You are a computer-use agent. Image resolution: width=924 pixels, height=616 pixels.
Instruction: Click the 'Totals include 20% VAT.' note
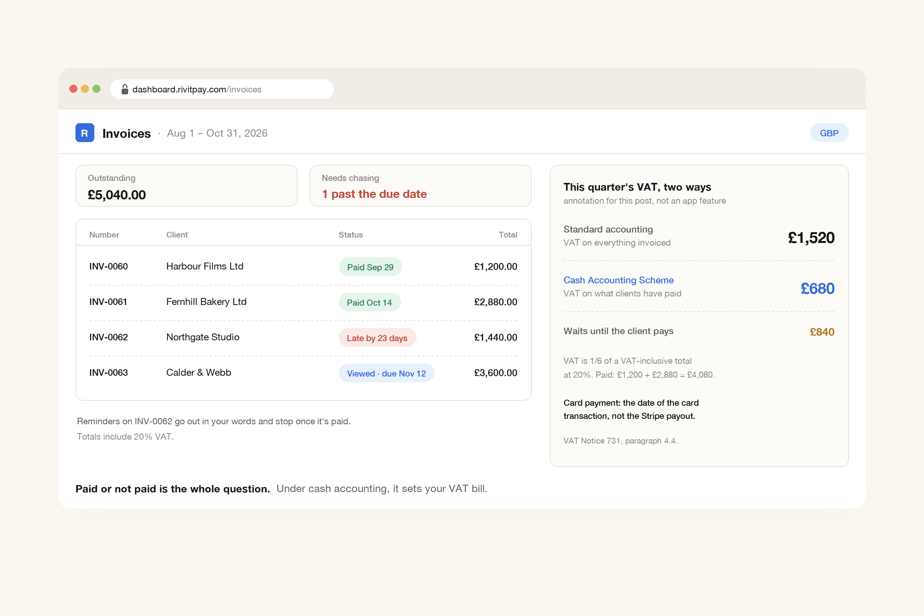[x=125, y=437]
